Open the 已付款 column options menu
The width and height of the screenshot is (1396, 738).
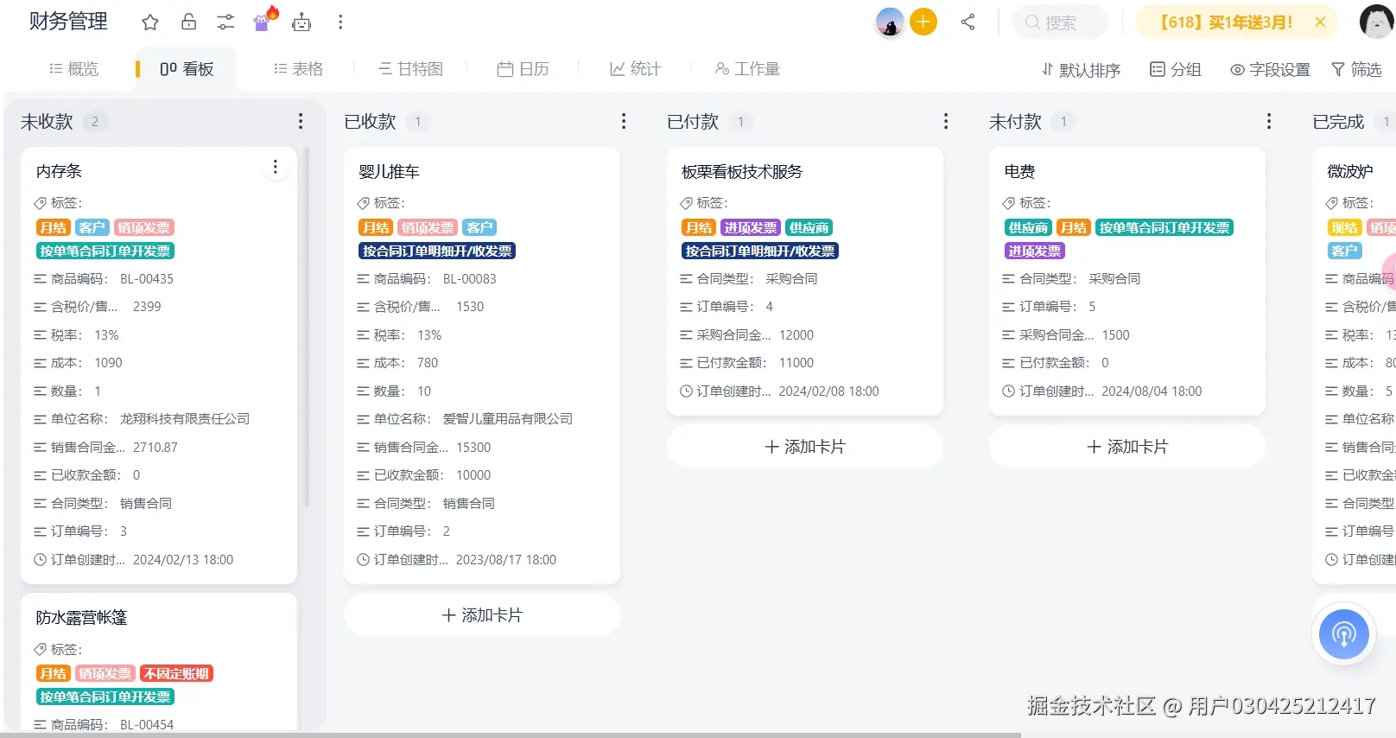pos(946,122)
